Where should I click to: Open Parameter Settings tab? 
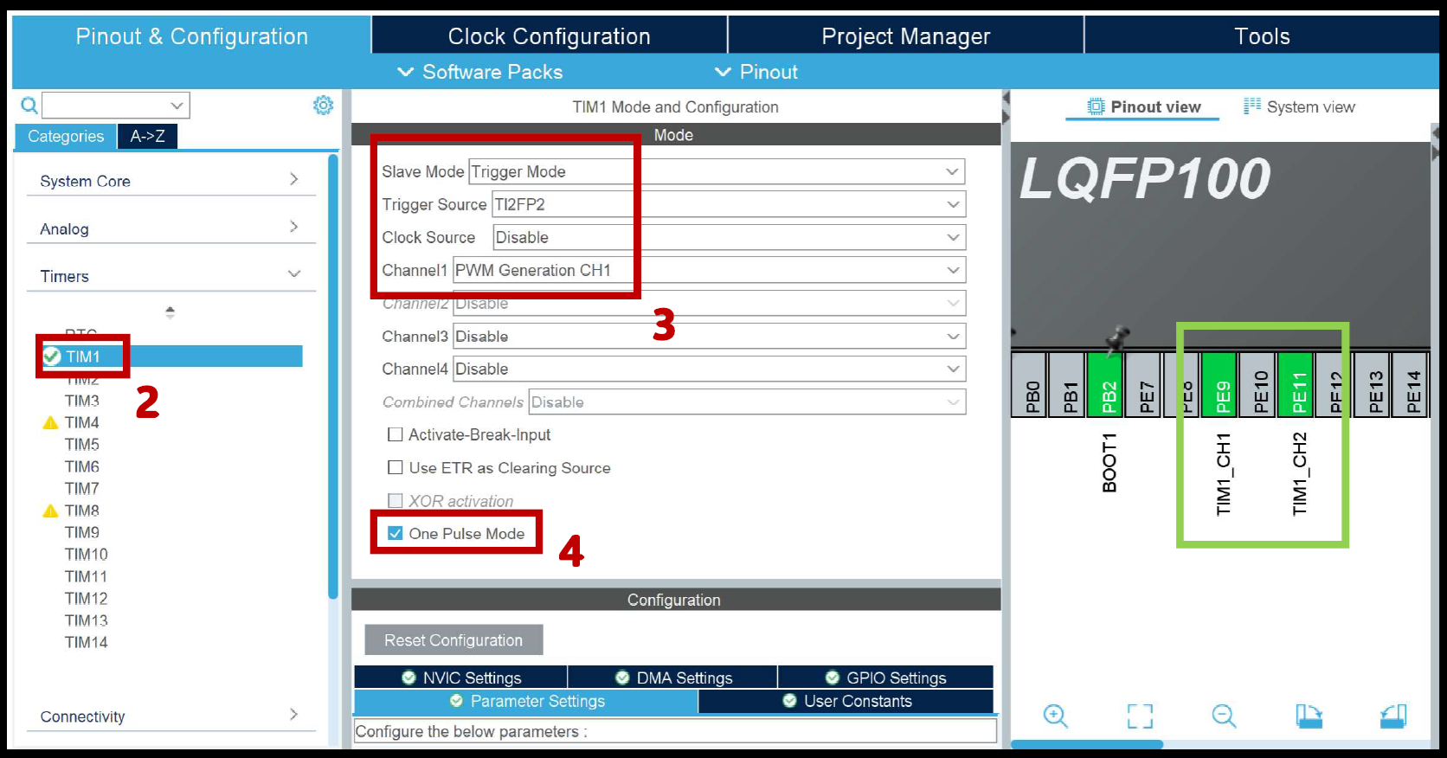[526, 701]
